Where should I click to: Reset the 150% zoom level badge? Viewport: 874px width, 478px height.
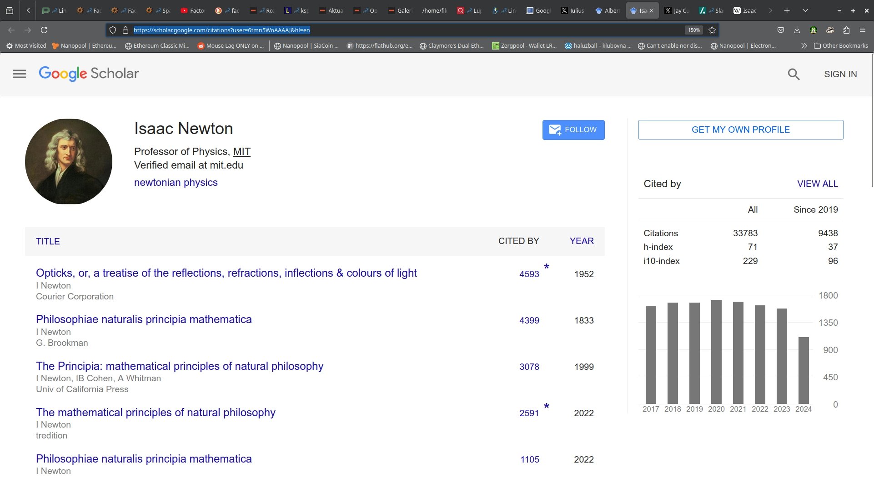[x=693, y=30]
